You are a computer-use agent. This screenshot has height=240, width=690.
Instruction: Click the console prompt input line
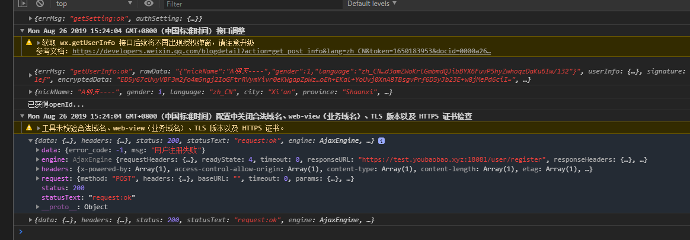(x=352, y=232)
